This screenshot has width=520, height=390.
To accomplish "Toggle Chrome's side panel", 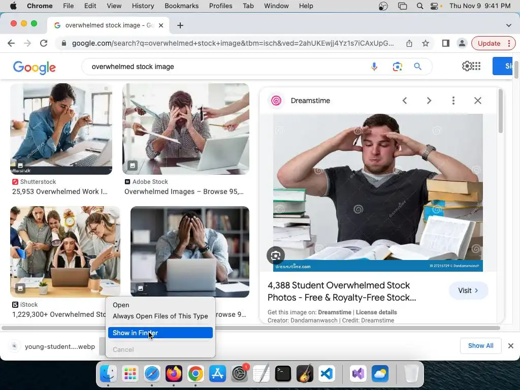I will point(446,43).
